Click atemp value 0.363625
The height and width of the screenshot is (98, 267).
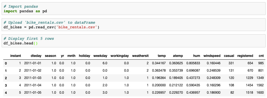pyautogui.click(x=176, y=63)
